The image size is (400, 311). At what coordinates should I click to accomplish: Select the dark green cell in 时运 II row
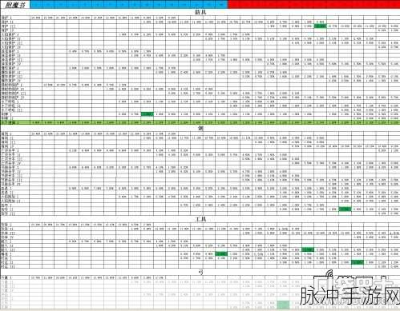coord(358,262)
